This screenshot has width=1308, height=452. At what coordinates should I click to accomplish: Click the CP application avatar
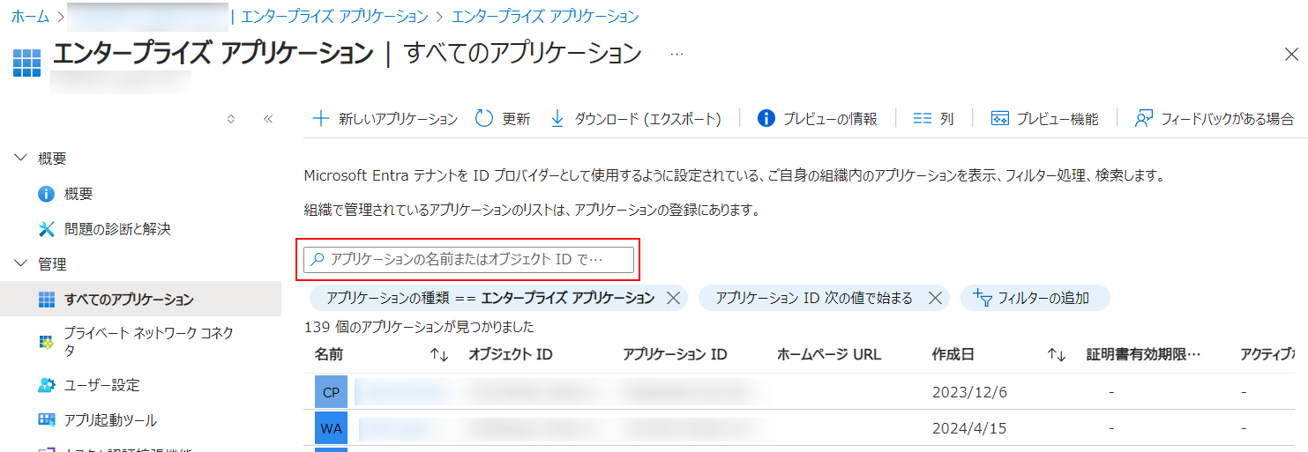point(331,392)
